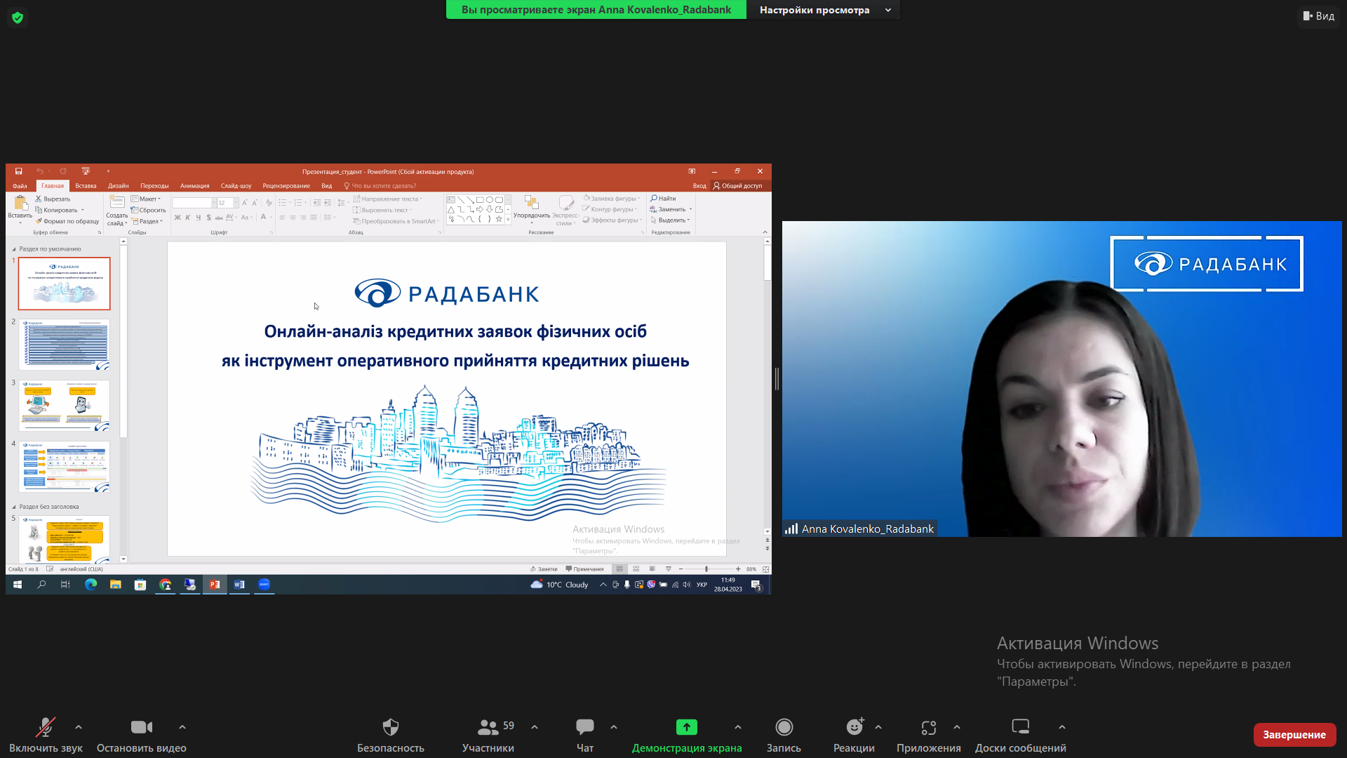
Task: Collapse the Раздел без заголовка section
Action: [13, 507]
